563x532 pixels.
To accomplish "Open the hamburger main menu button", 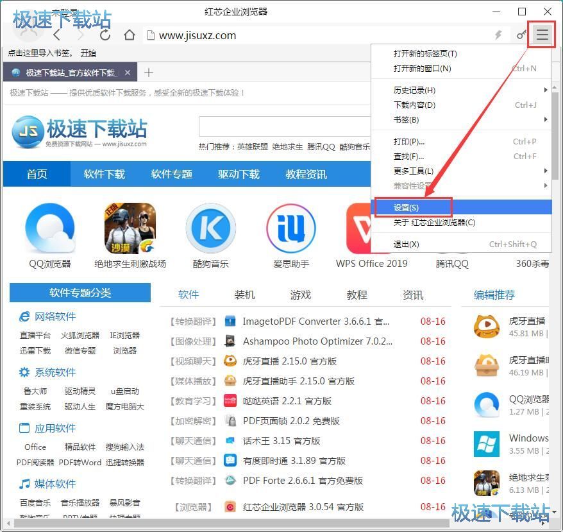I will pyautogui.click(x=542, y=35).
